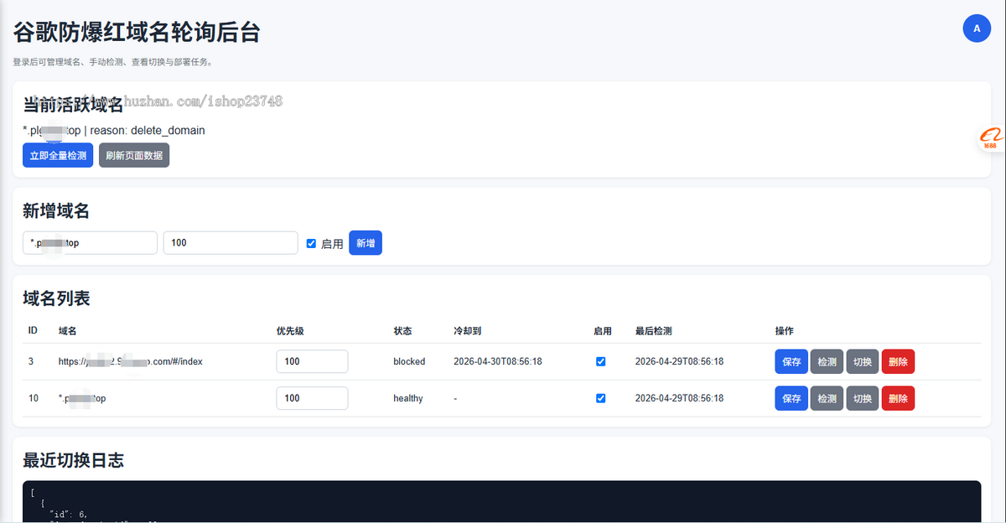Toggle enabled checkbox for blocked domain row
Image resolution: width=1006 pixels, height=523 pixels.
click(600, 361)
